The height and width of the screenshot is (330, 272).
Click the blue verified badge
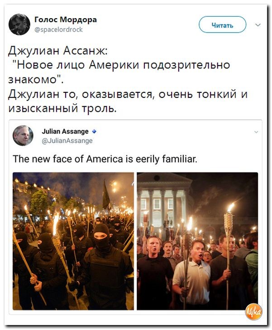[94, 132]
